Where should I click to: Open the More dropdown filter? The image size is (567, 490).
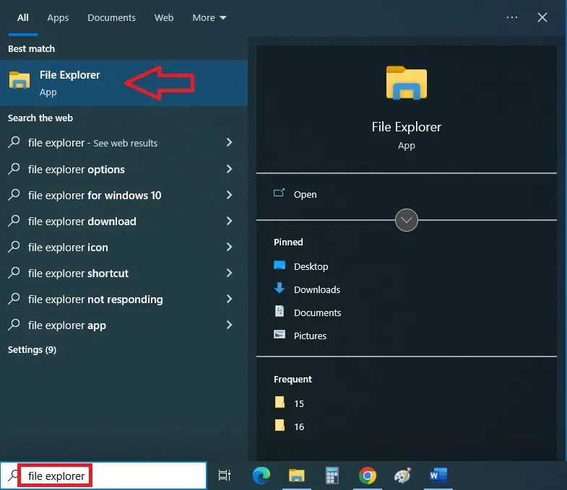pyautogui.click(x=209, y=18)
